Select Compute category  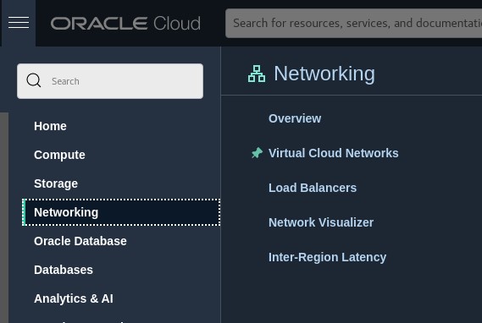[x=59, y=155]
